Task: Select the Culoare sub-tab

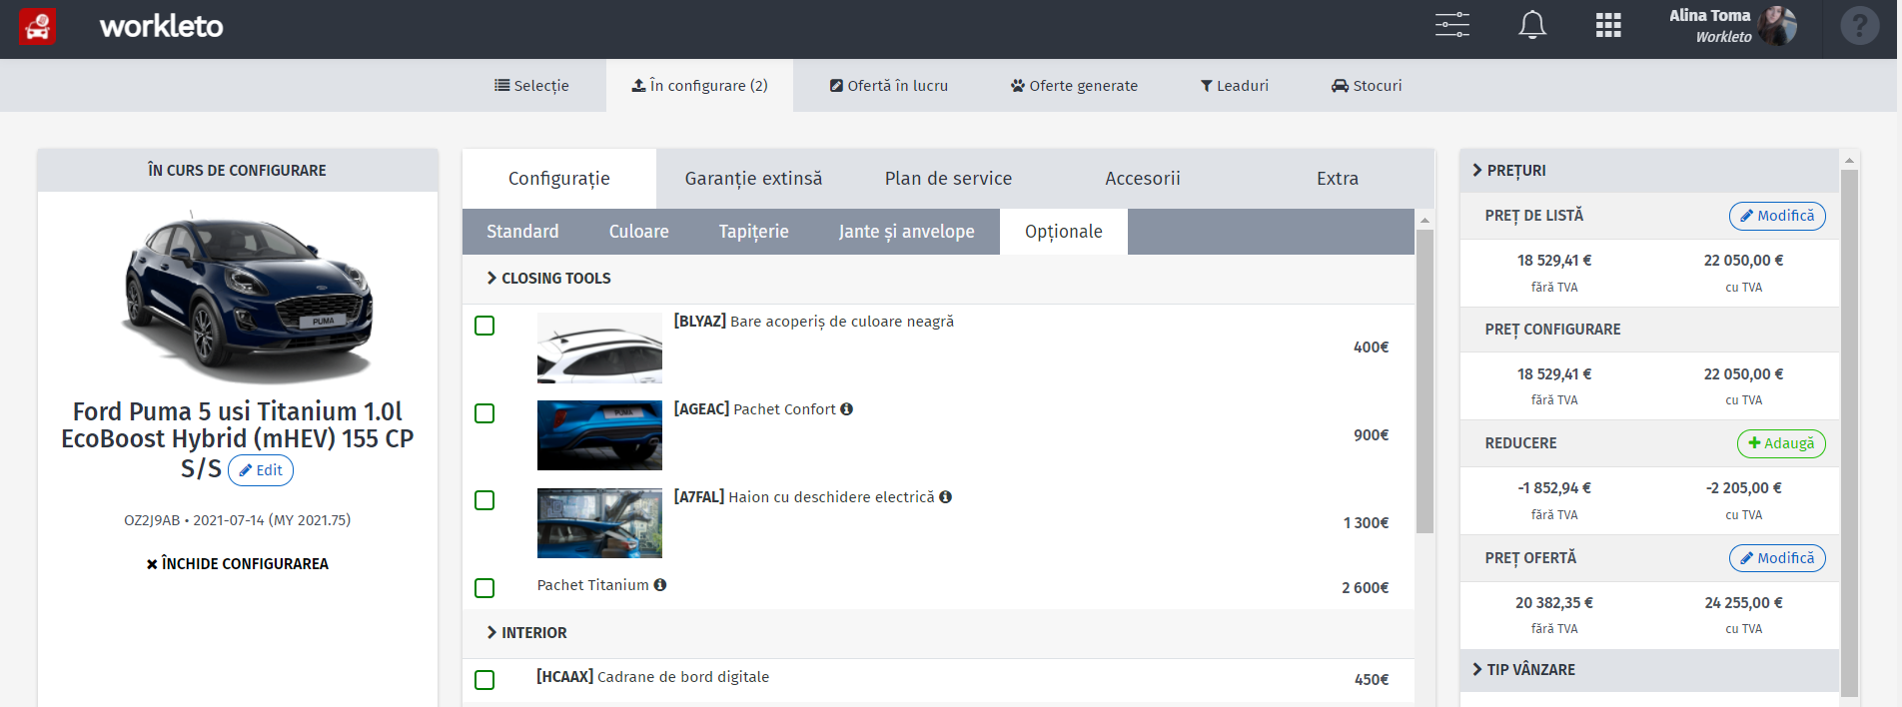Action: point(639,232)
